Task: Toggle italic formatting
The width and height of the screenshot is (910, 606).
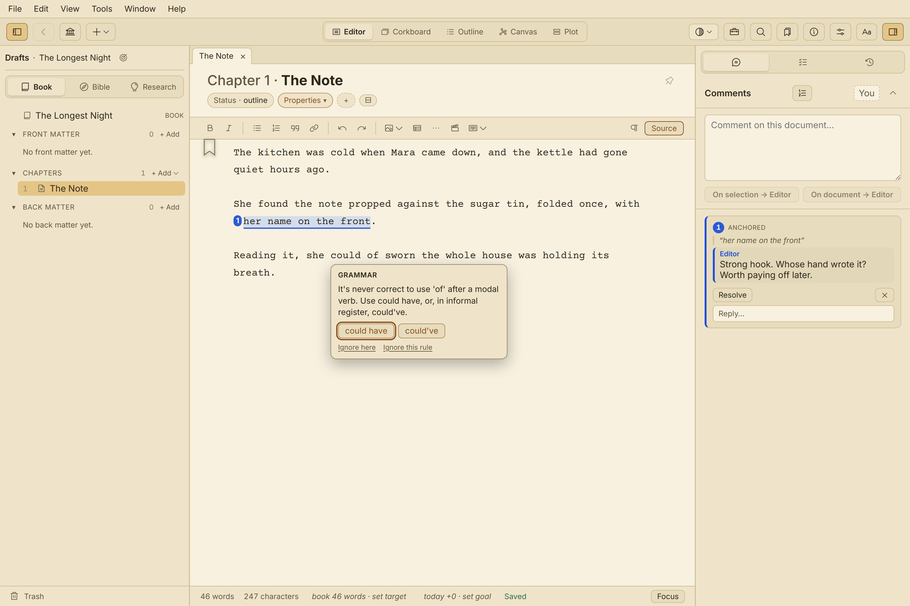Action: pyautogui.click(x=229, y=128)
